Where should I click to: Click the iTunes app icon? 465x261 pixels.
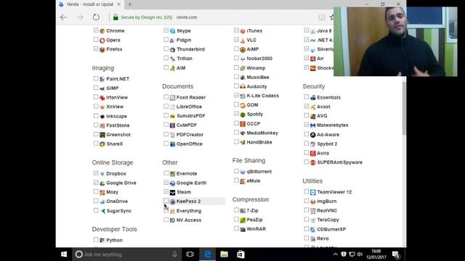point(243,30)
